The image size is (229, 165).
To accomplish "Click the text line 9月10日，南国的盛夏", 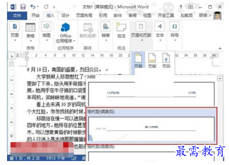I will pyautogui.click(x=64, y=69).
